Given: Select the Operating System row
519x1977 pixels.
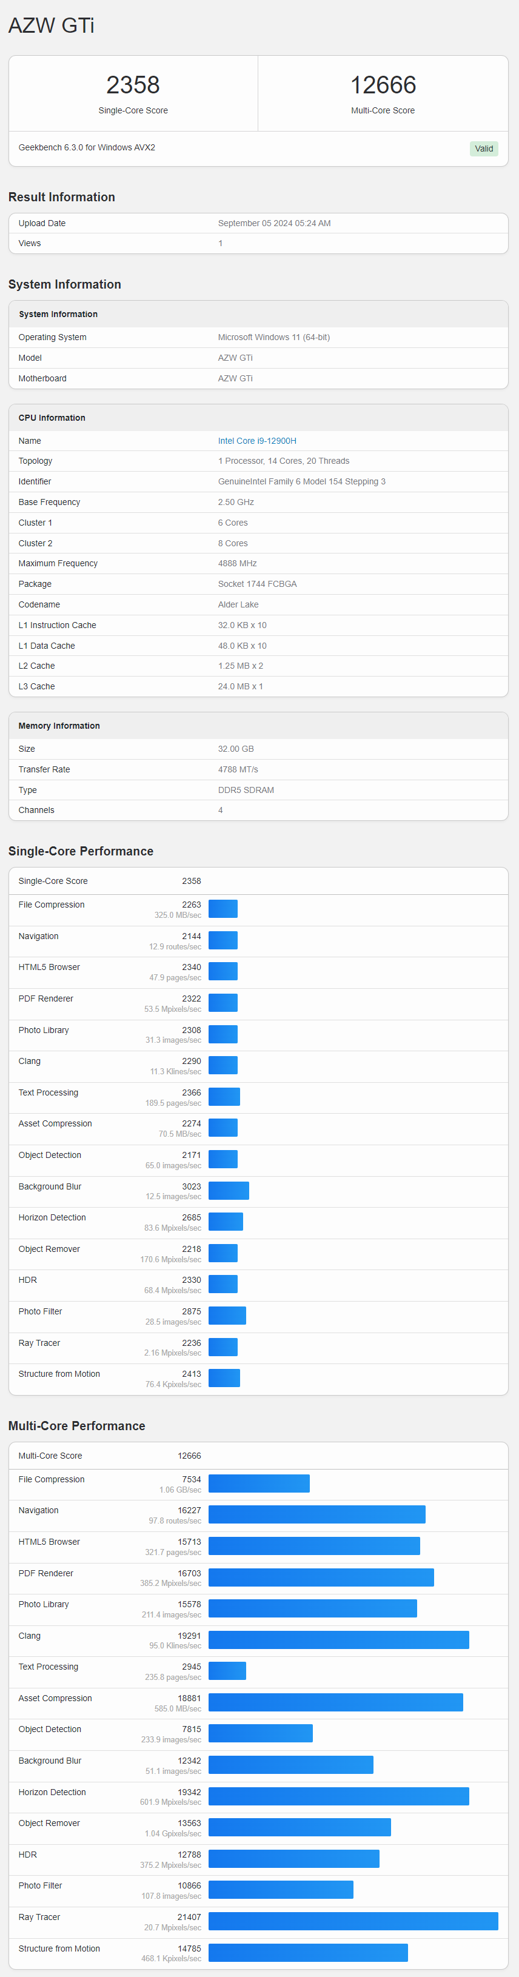Looking at the screenshot, I should 258,337.
